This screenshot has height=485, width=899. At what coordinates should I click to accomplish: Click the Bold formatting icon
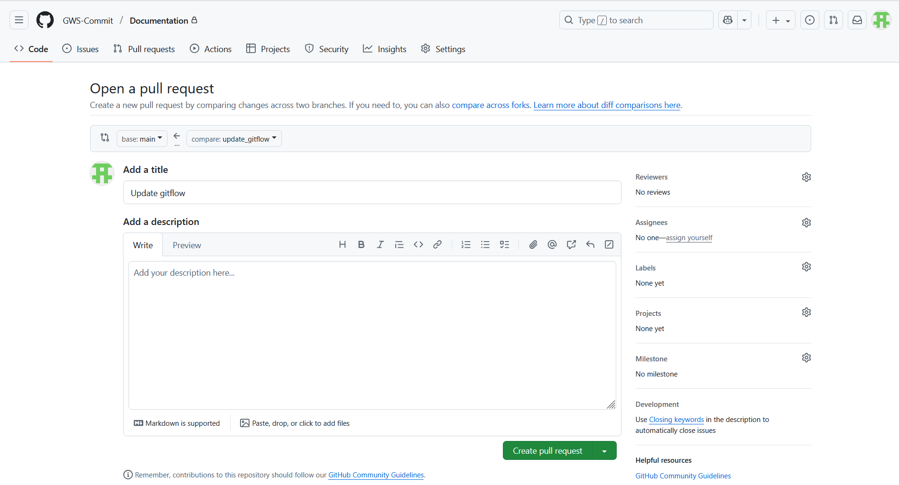(361, 244)
